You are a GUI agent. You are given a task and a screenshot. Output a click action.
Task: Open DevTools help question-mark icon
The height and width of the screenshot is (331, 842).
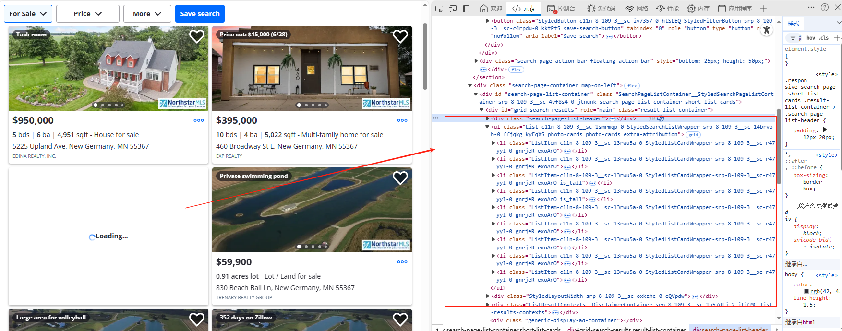click(x=825, y=7)
